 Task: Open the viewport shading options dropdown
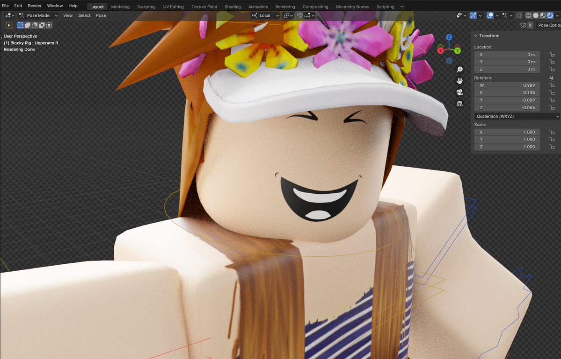(557, 15)
